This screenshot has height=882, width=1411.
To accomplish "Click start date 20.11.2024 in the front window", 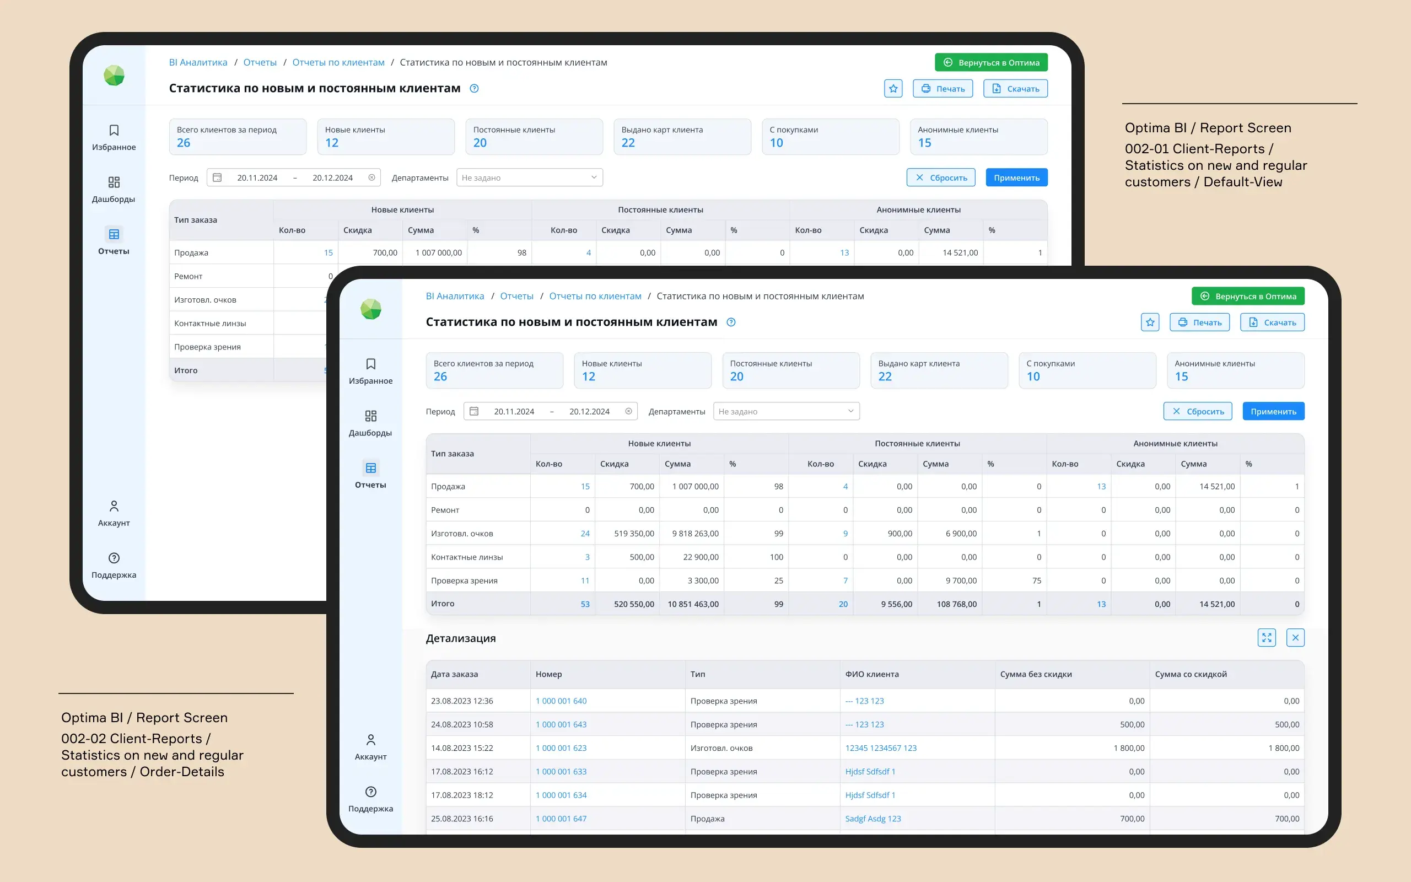I will pos(514,411).
